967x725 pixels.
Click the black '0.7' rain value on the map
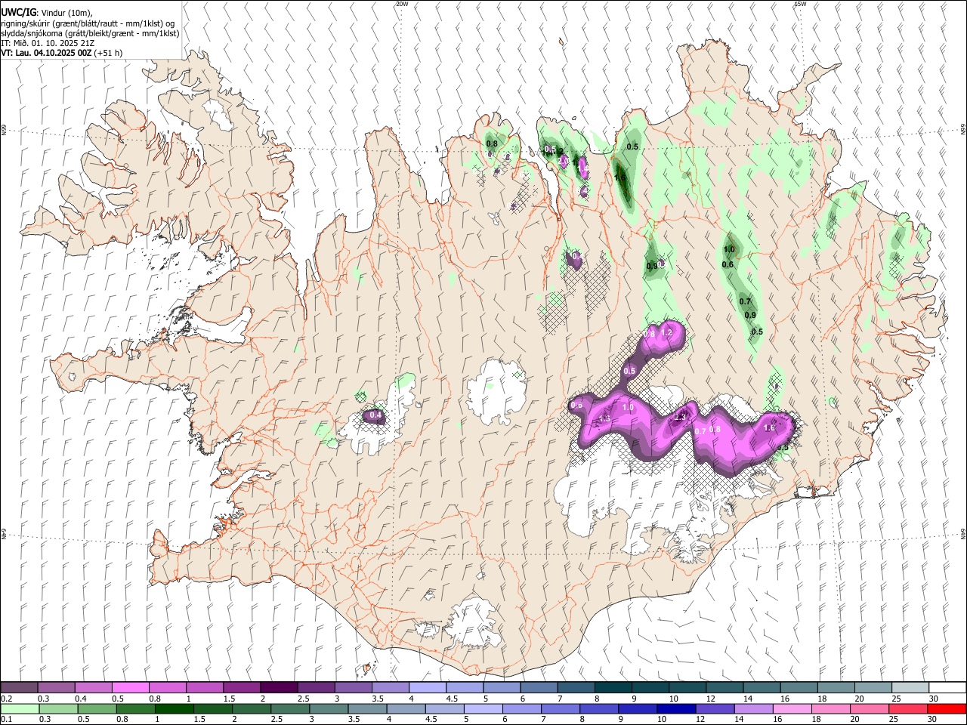[745, 301]
